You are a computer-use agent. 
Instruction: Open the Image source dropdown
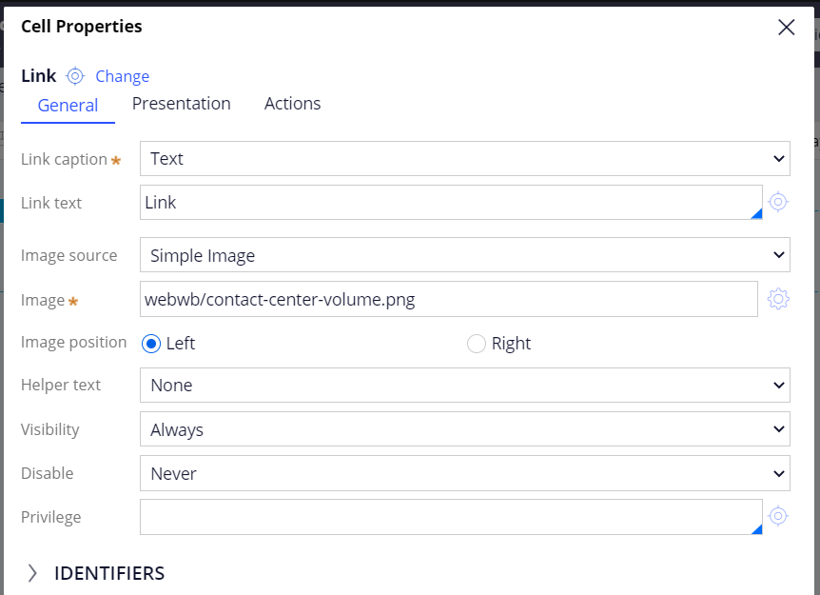[464, 255]
